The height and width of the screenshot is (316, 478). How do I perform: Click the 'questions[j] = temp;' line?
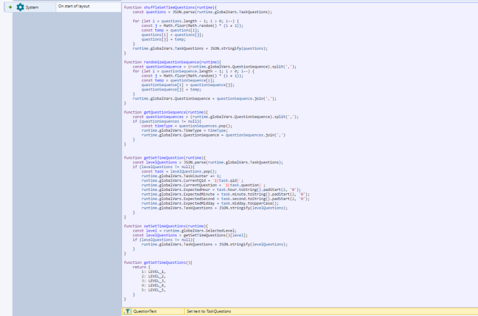point(163,39)
